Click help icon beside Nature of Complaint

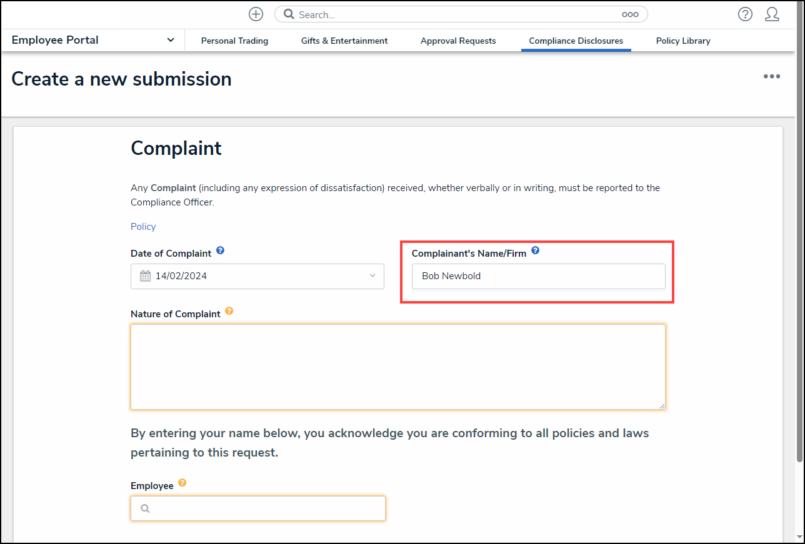pos(229,311)
